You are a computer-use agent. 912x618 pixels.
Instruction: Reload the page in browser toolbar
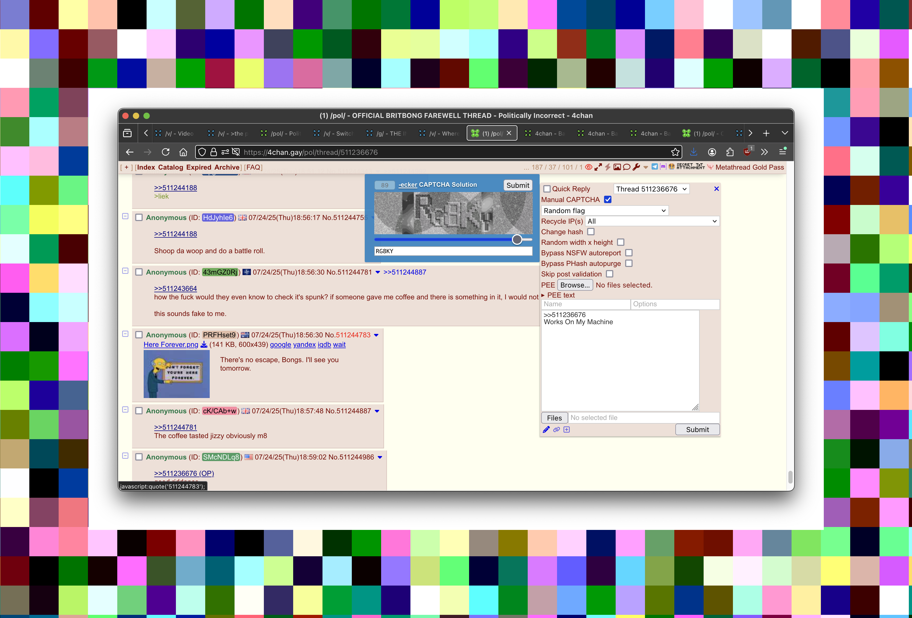coord(166,152)
